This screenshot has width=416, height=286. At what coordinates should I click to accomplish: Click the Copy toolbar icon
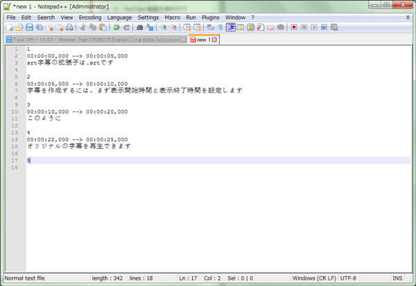(x=93, y=27)
